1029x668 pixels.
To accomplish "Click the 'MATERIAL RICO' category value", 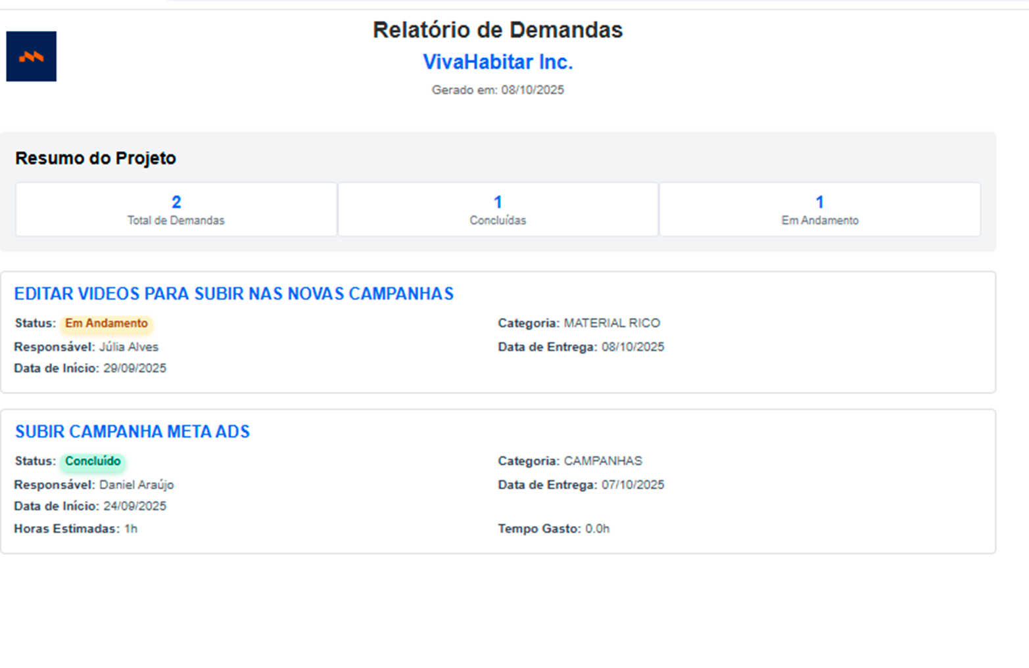I will pyautogui.click(x=612, y=323).
